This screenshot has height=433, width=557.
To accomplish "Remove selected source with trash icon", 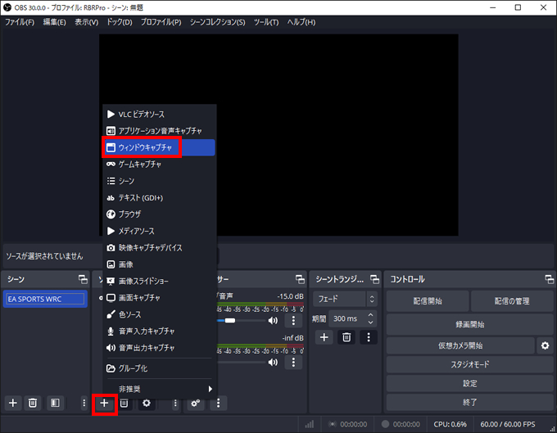I will click(x=124, y=404).
